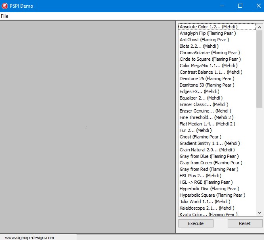The height and width of the screenshot is (240, 264).
Task: Select Hyperbolic Square (Flaming Pear)
Action: point(217,195)
